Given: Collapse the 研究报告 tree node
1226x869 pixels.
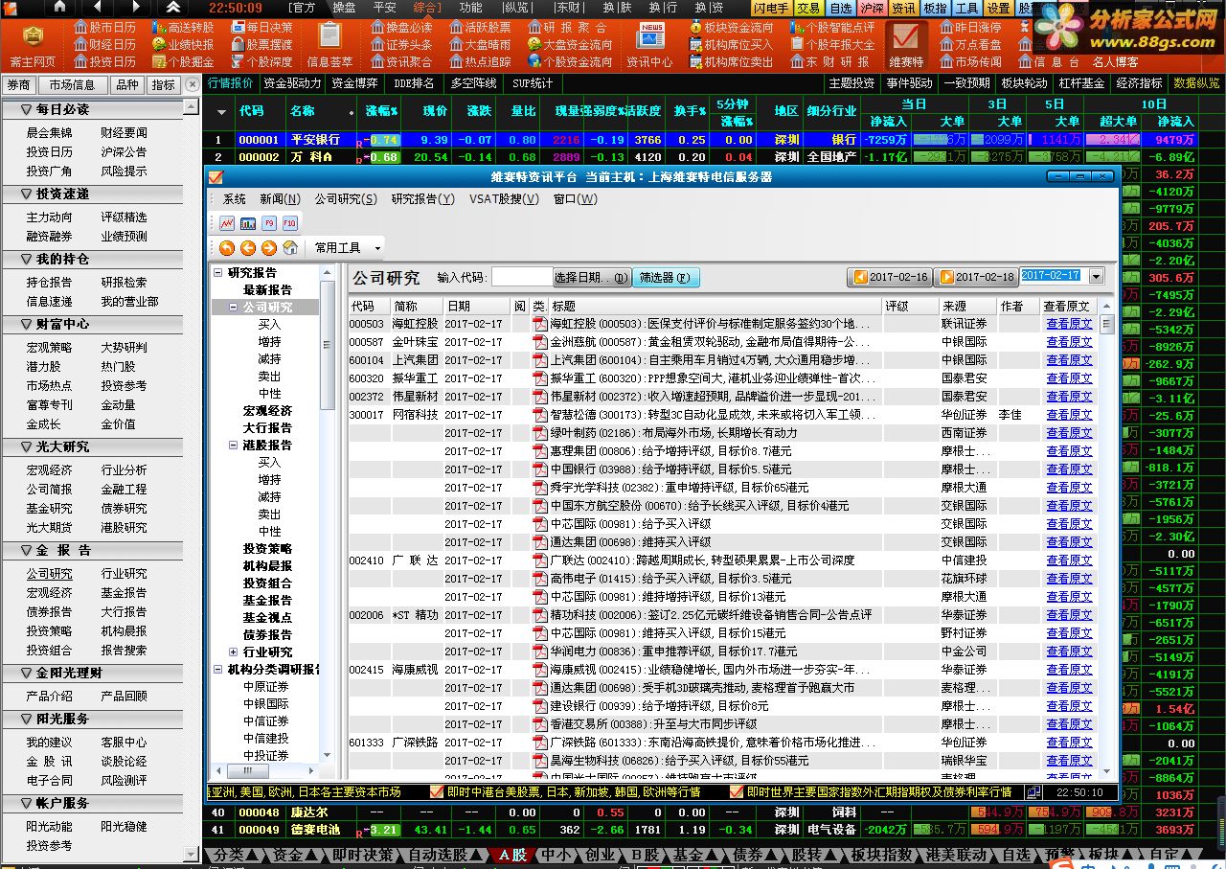Looking at the screenshot, I should click(217, 273).
